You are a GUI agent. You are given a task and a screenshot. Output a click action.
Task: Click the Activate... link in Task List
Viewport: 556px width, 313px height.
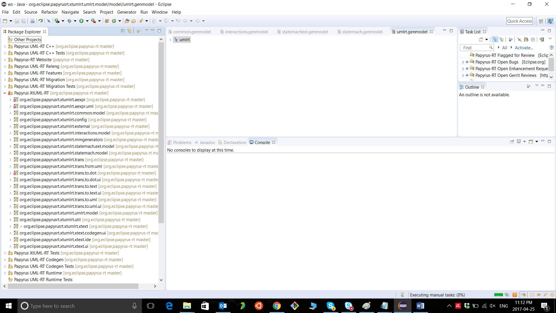click(x=524, y=48)
